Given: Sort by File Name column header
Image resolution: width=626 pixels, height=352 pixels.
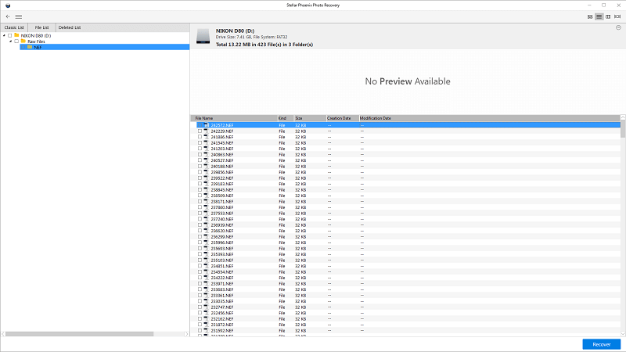Looking at the screenshot, I should pos(235,118).
